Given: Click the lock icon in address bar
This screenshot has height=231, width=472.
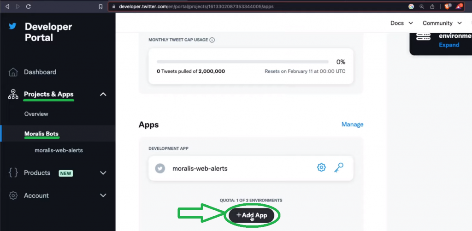Looking at the screenshot, I should click(x=114, y=6).
